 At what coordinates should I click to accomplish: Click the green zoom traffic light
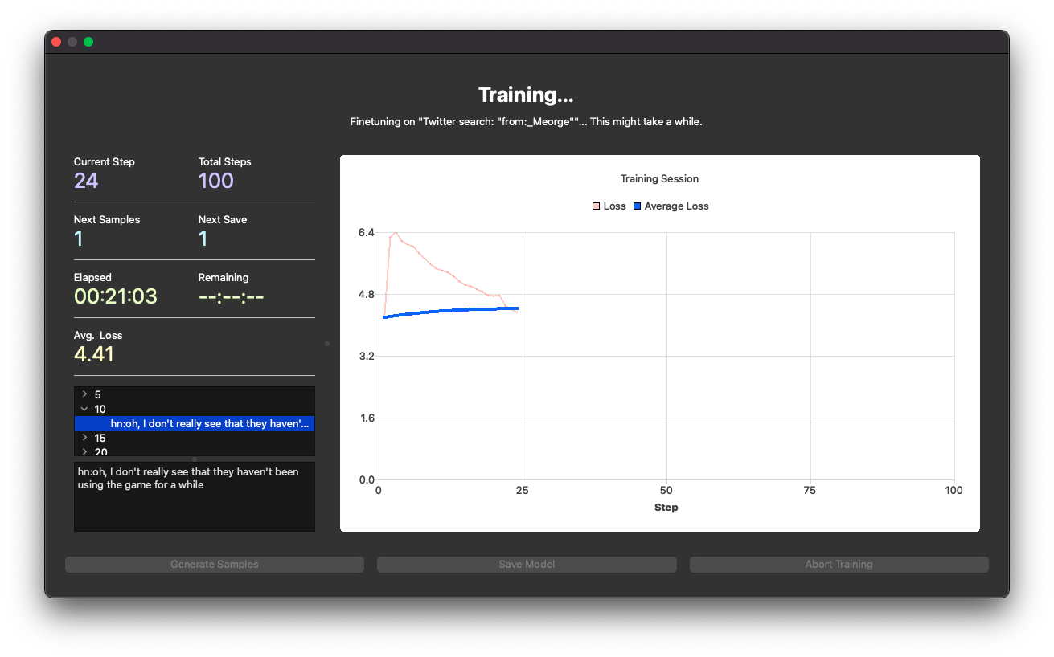point(88,41)
